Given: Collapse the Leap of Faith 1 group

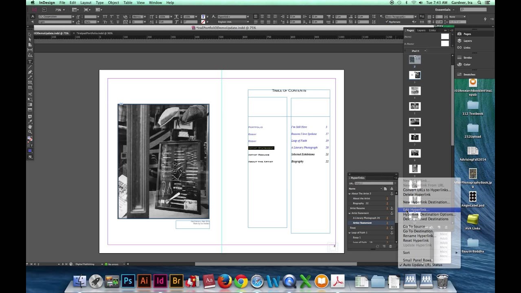Looking at the screenshot, I should point(349,232).
